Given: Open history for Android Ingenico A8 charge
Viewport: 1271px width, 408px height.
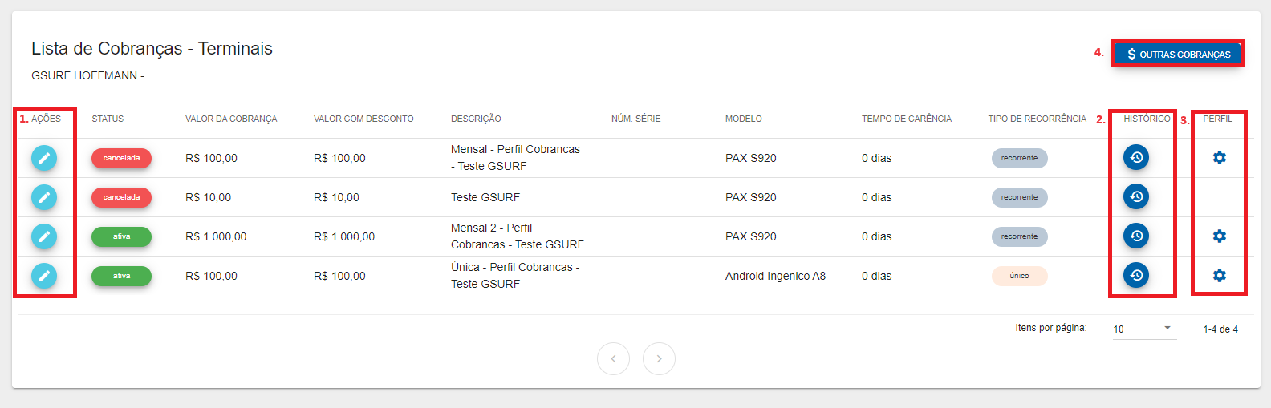Looking at the screenshot, I should (x=1136, y=275).
